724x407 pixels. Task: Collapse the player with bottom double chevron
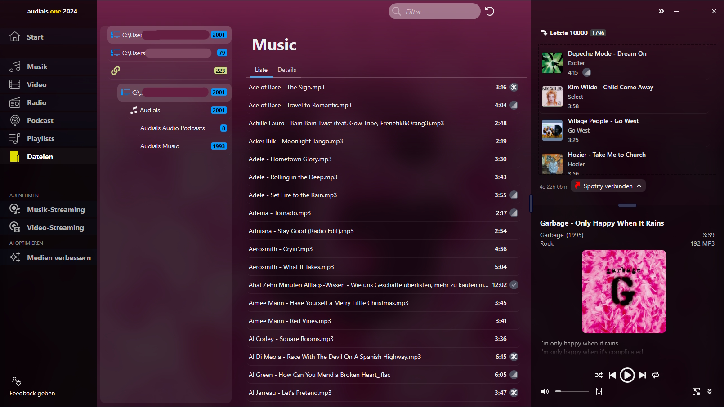pos(710,391)
